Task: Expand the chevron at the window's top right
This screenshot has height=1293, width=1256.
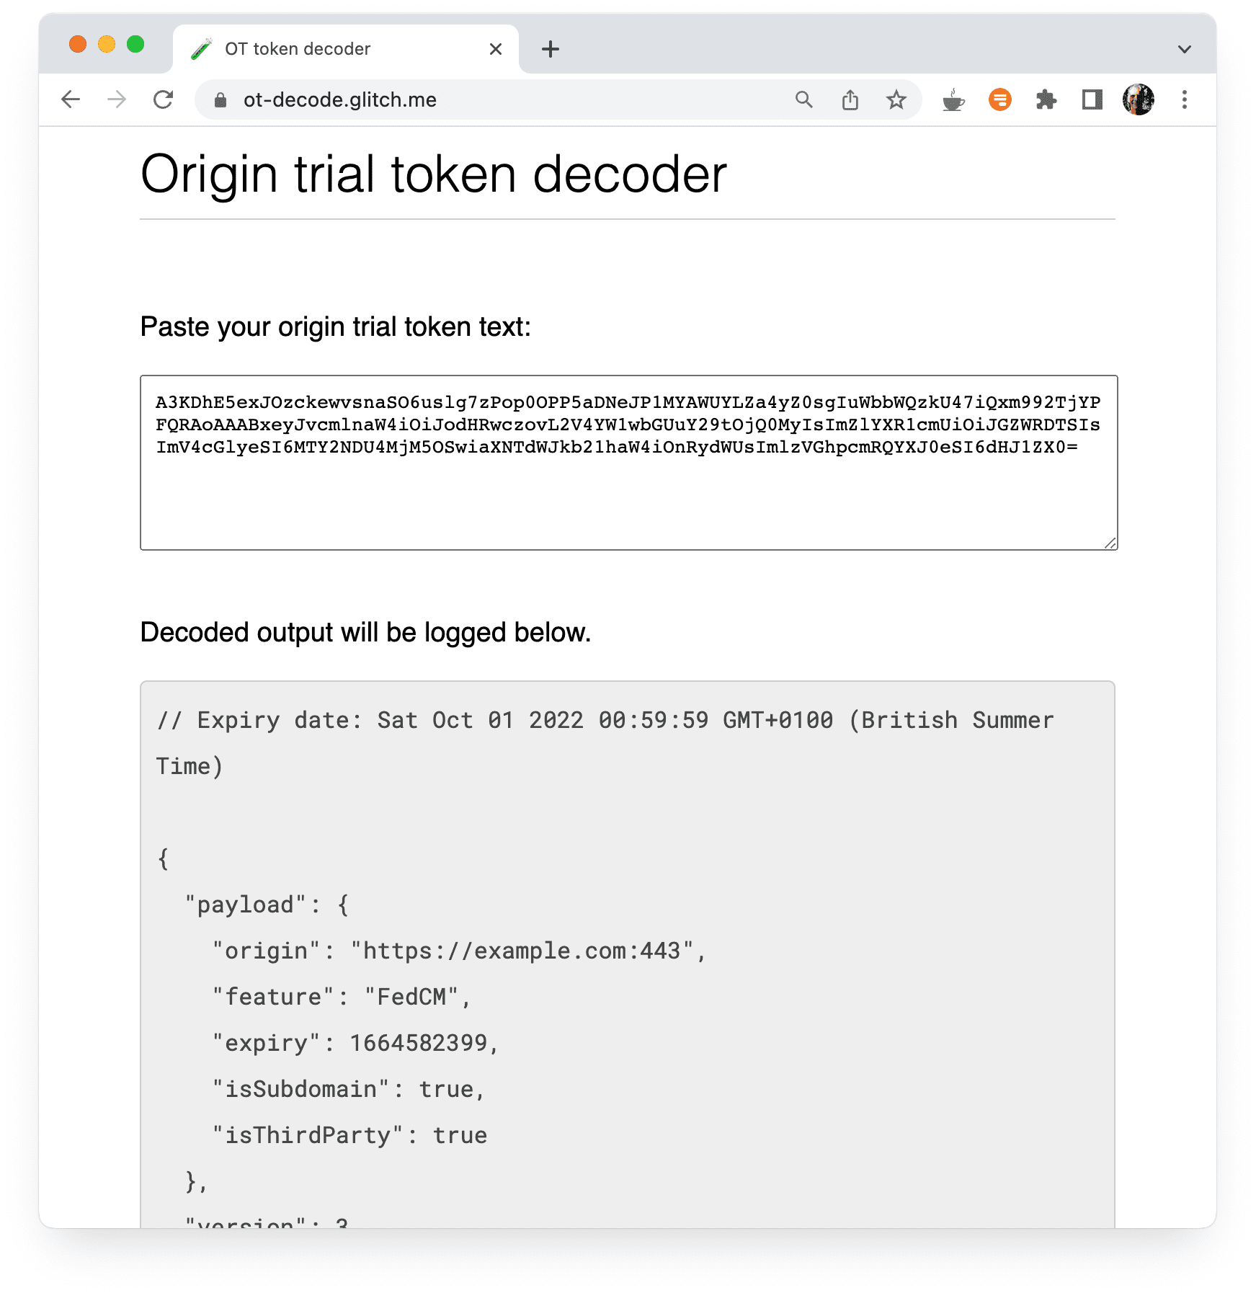Action: pos(1182,48)
